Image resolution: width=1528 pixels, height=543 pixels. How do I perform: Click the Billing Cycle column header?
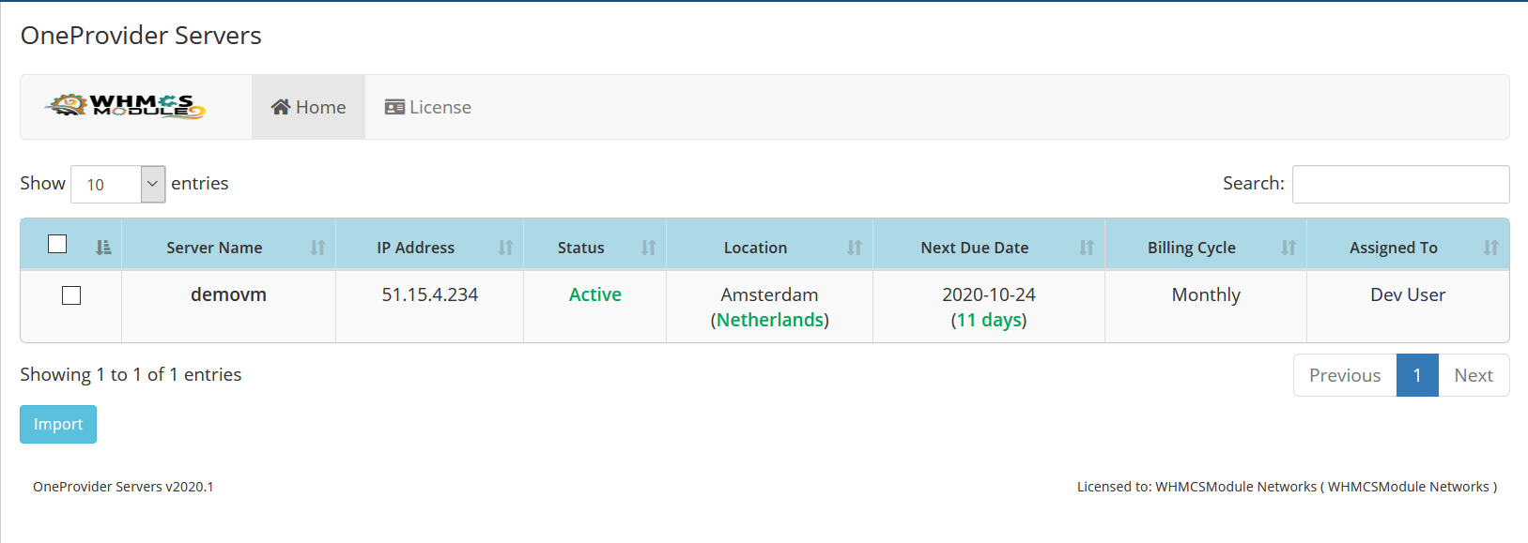tap(1206, 245)
